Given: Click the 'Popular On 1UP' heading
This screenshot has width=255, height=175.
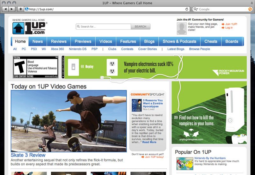Looking at the screenshot, I should click(193, 152).
